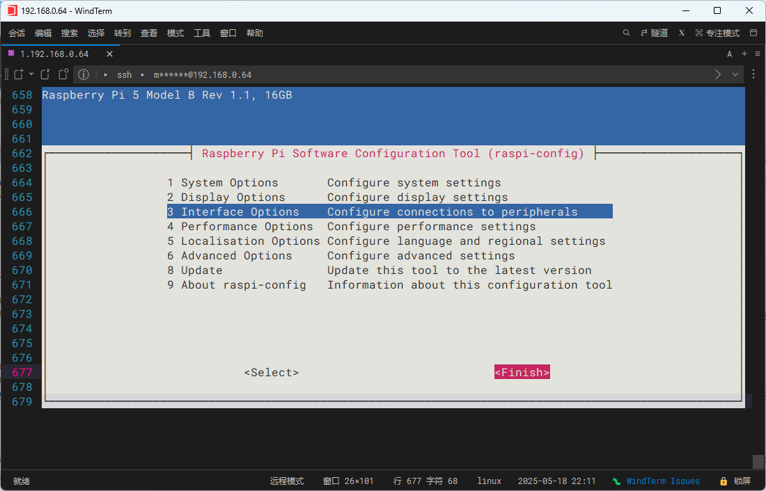Click the WindTerm Issues link
The width and height of the screenshot is (766, 491).
pyautogui.click(x=662, y=481)
